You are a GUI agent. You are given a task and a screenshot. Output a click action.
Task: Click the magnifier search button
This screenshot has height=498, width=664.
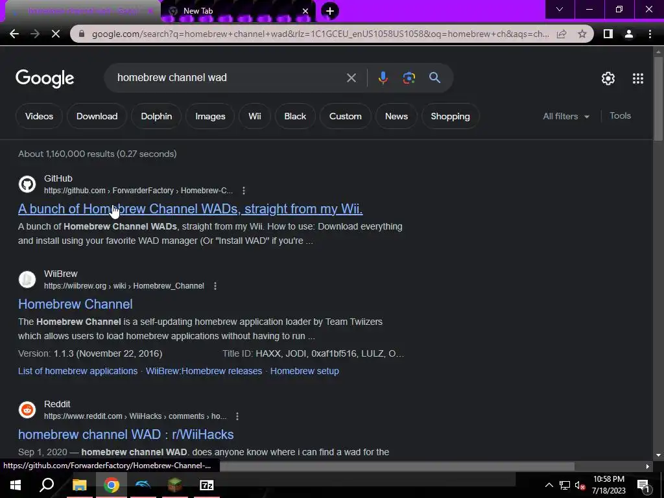click(x=434, y=78)
